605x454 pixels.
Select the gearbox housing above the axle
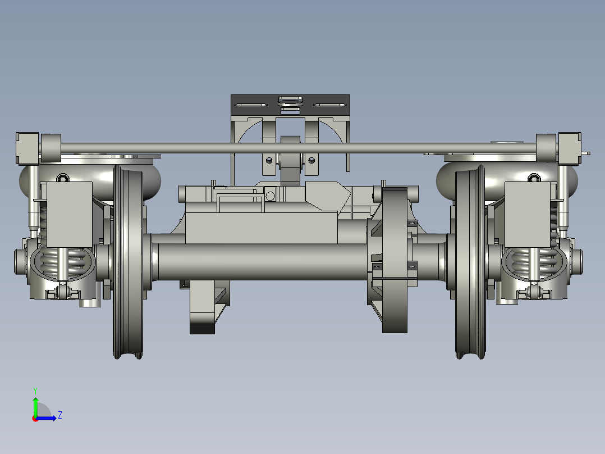coord(261,228)
